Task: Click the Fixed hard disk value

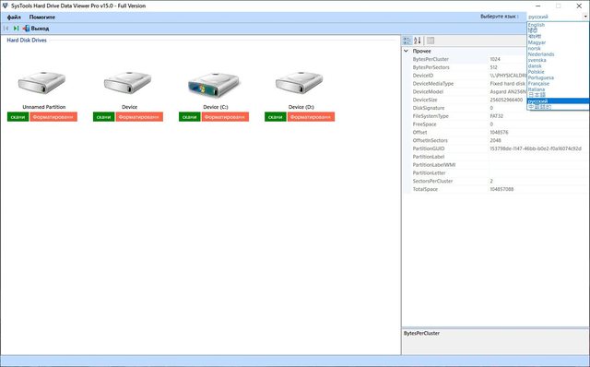Action: click(x=508, y=84)
